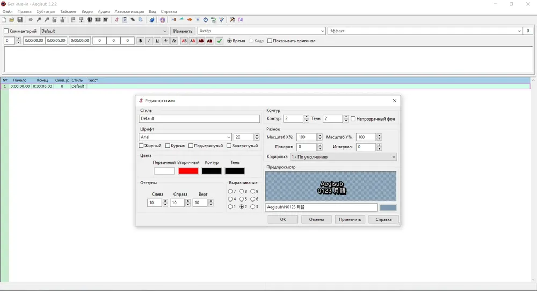The width and height of the screenshot is (537, 291).
Task: Open the Автоматизация menu
Action: 129,12
